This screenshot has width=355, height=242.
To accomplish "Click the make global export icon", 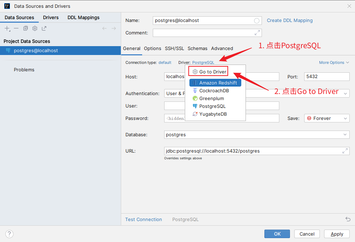I will [x=44, y=28].
